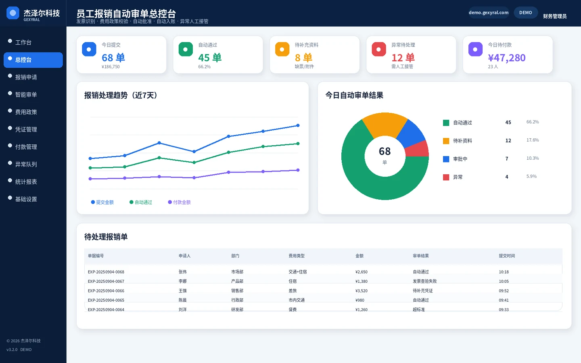Click the 超标准 result cell
Viewport: 581px width, 363px height.
click(x=419, y=310)
